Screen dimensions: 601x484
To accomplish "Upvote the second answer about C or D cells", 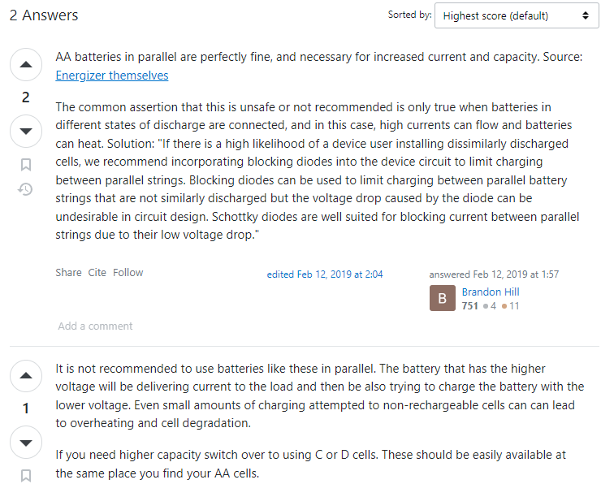I will [26, 375].
